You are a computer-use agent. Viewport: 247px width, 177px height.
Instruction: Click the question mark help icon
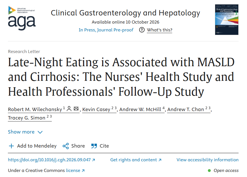point(142,30)
